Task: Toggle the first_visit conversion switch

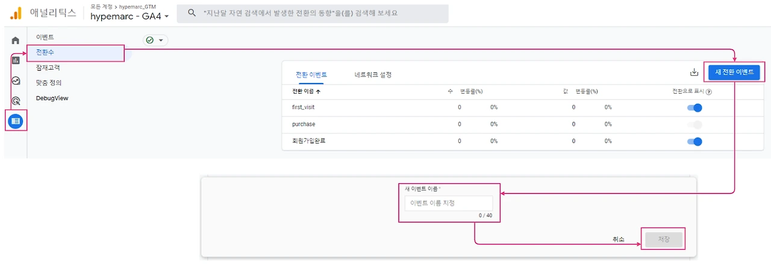Action: click(x=695, y=107)
